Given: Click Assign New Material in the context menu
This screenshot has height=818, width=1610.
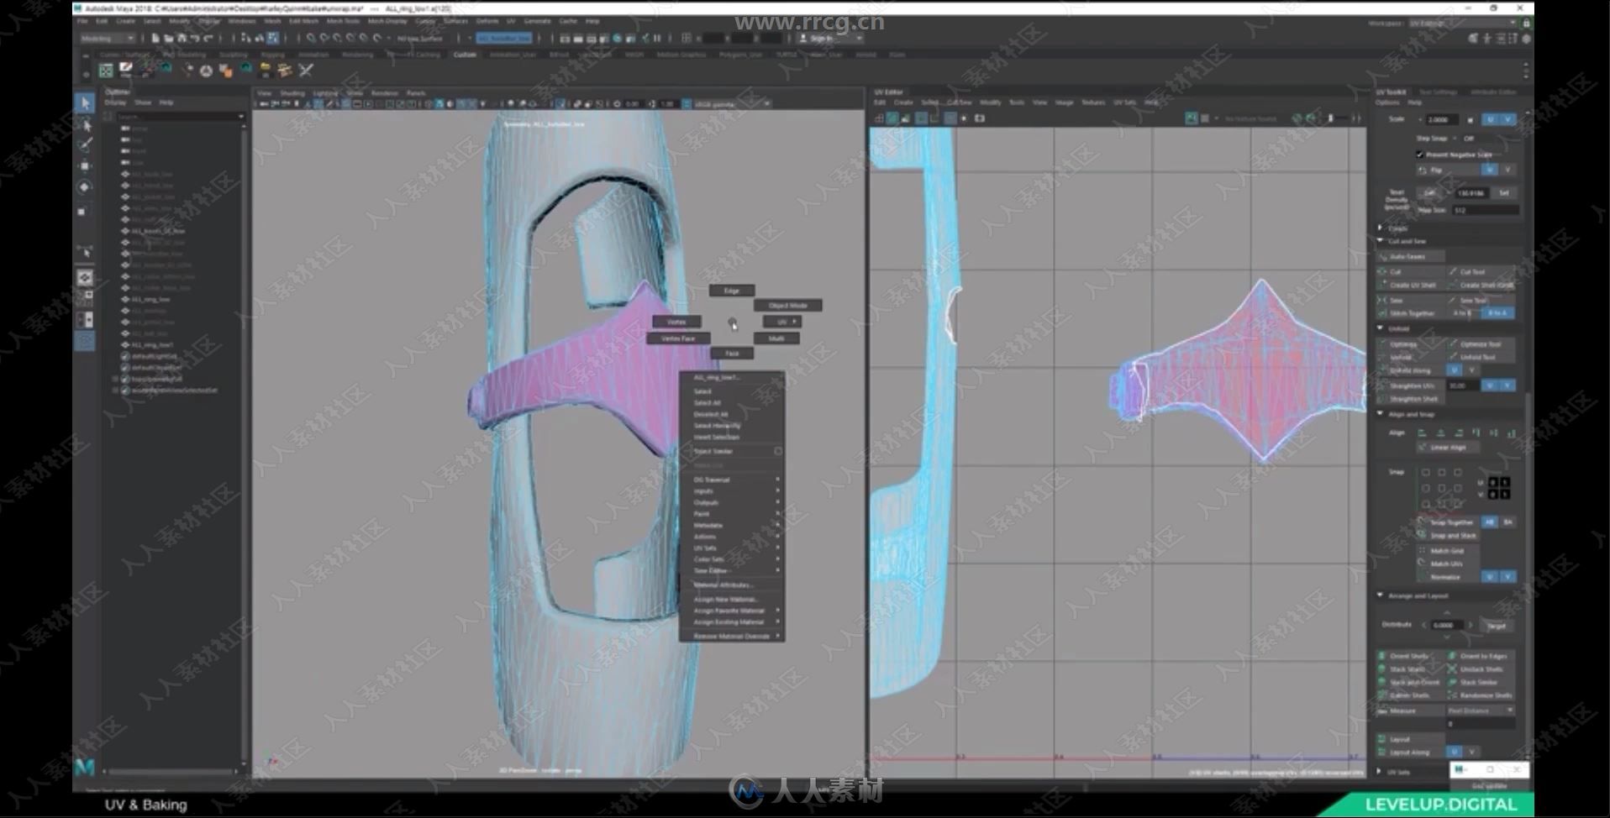Looking at the screenshot, I should (732, 599).
